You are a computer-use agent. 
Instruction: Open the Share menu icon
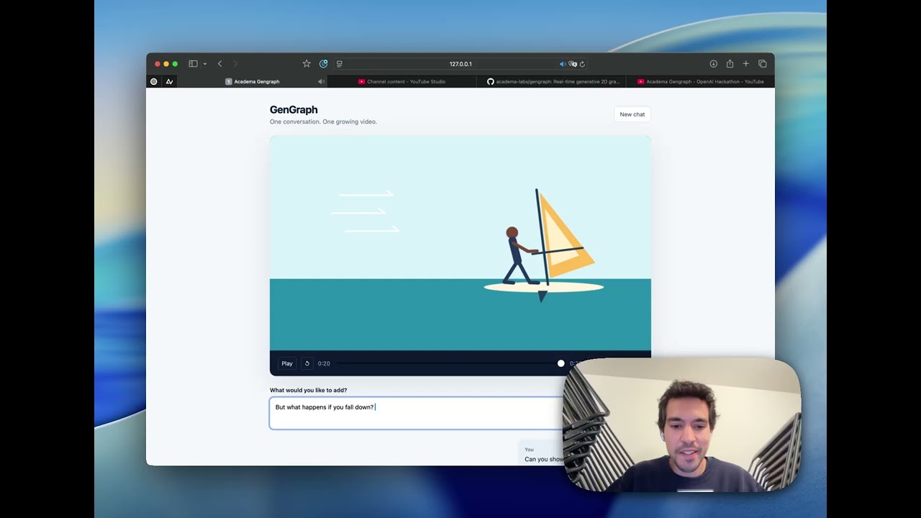(730, 64)
